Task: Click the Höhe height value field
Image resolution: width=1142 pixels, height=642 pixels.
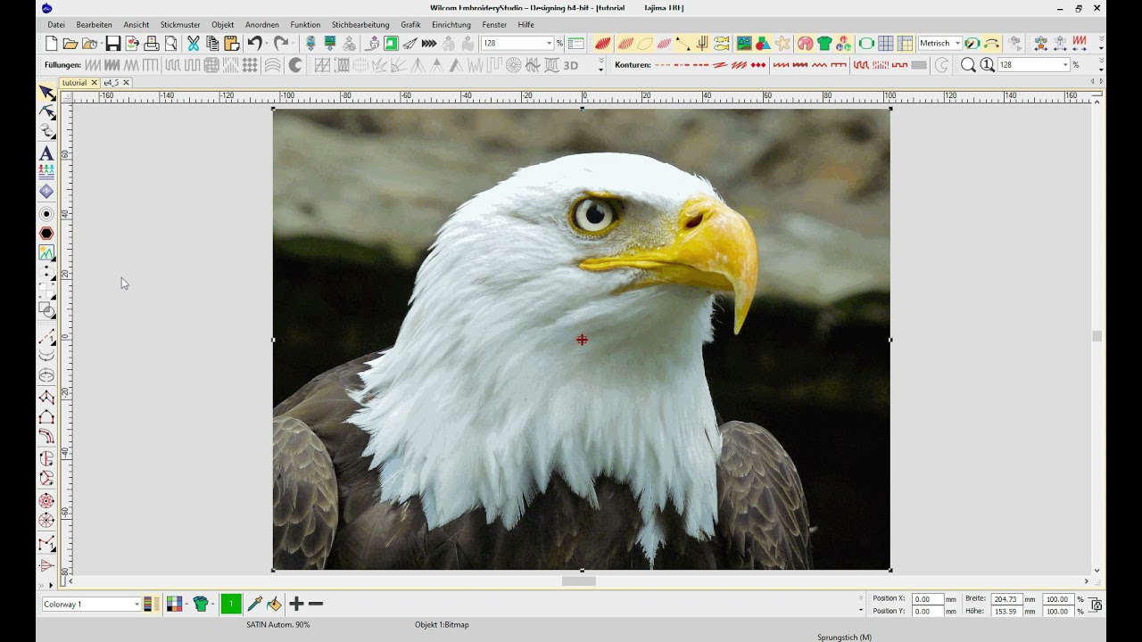Action: coord(1006,612)
